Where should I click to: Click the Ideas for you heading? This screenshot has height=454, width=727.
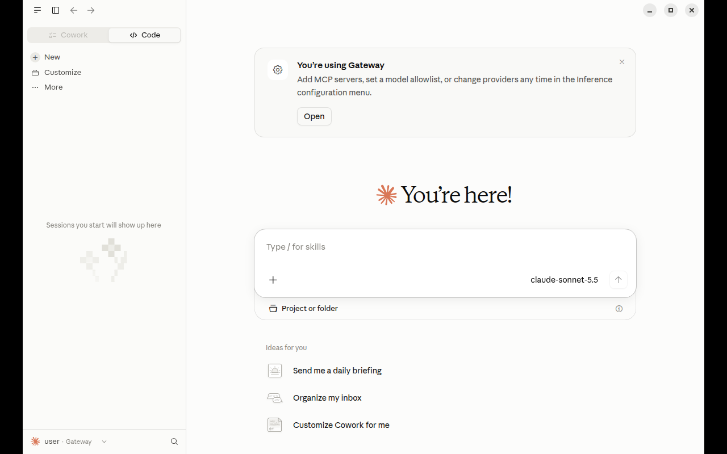click(x=286, y=348)
